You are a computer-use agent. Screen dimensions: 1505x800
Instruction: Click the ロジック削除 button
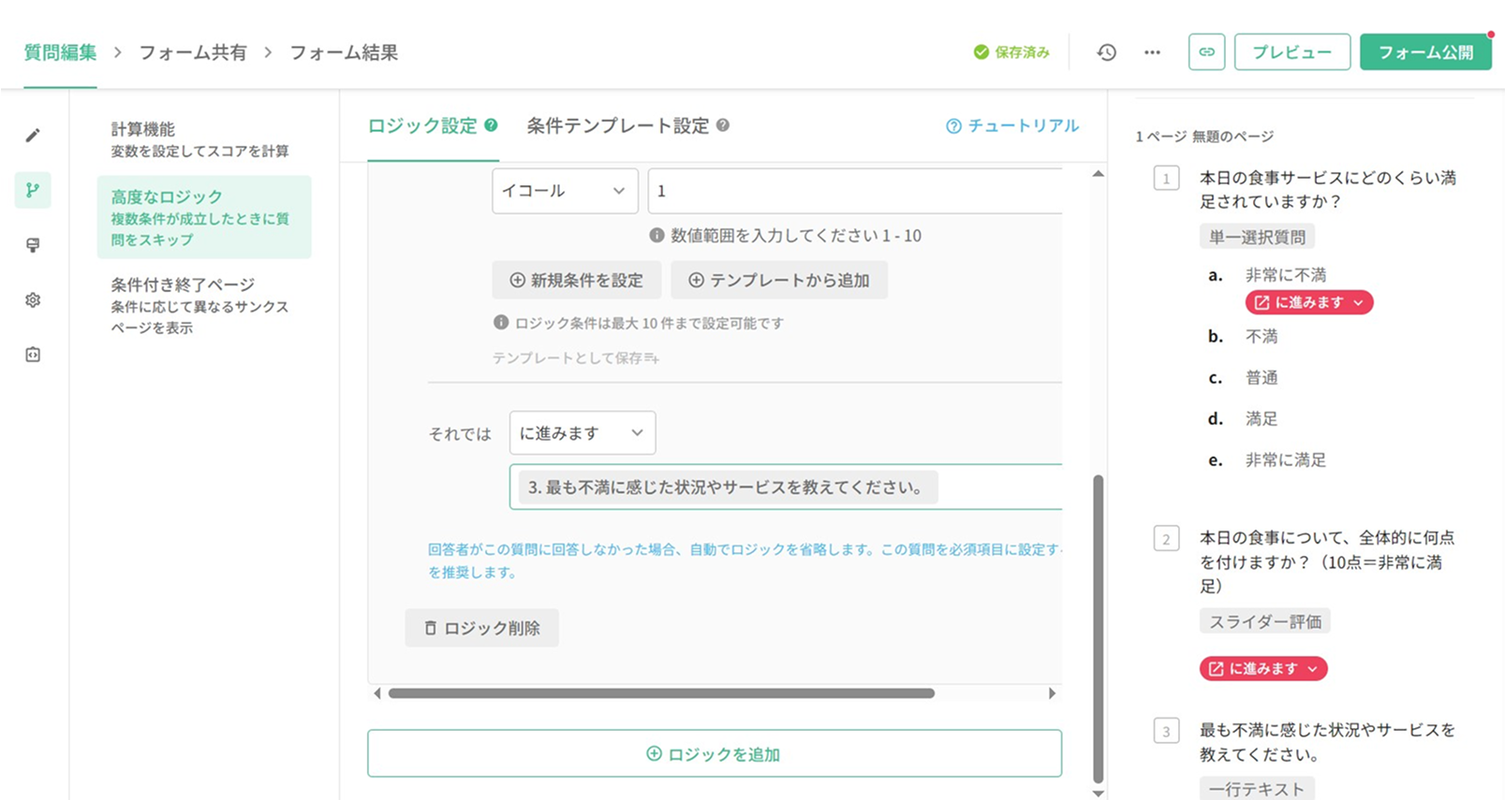point(482,628)
